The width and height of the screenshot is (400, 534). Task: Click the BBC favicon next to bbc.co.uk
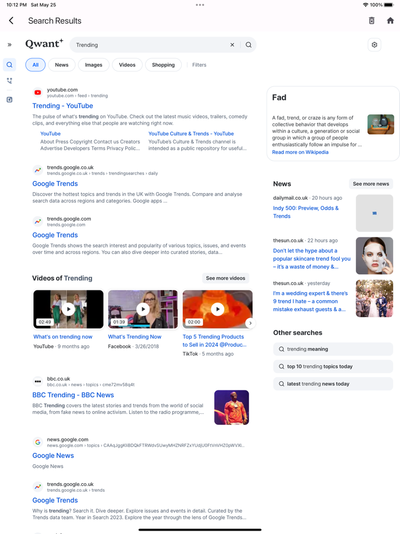(x=38, y=381)
